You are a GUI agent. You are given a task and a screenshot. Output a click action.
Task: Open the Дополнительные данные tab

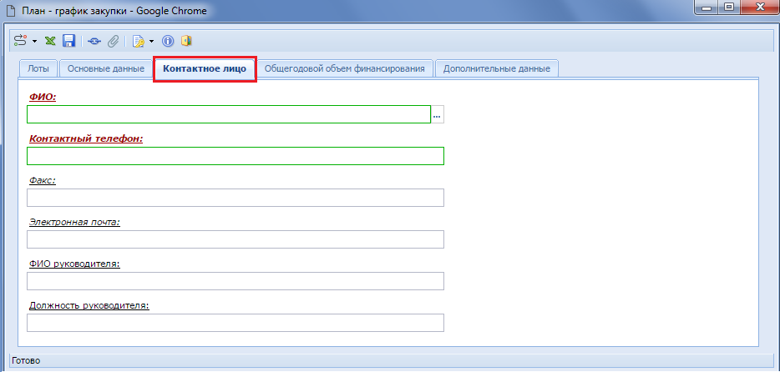(x=497, y=68)
